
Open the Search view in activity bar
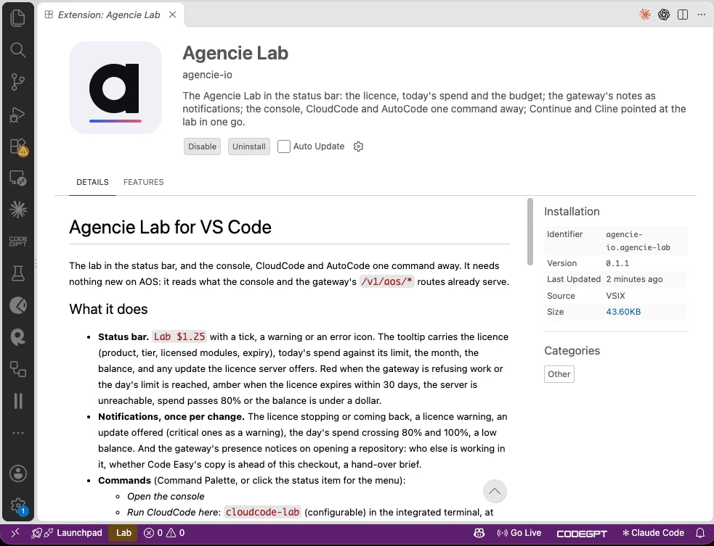point(17,50)
